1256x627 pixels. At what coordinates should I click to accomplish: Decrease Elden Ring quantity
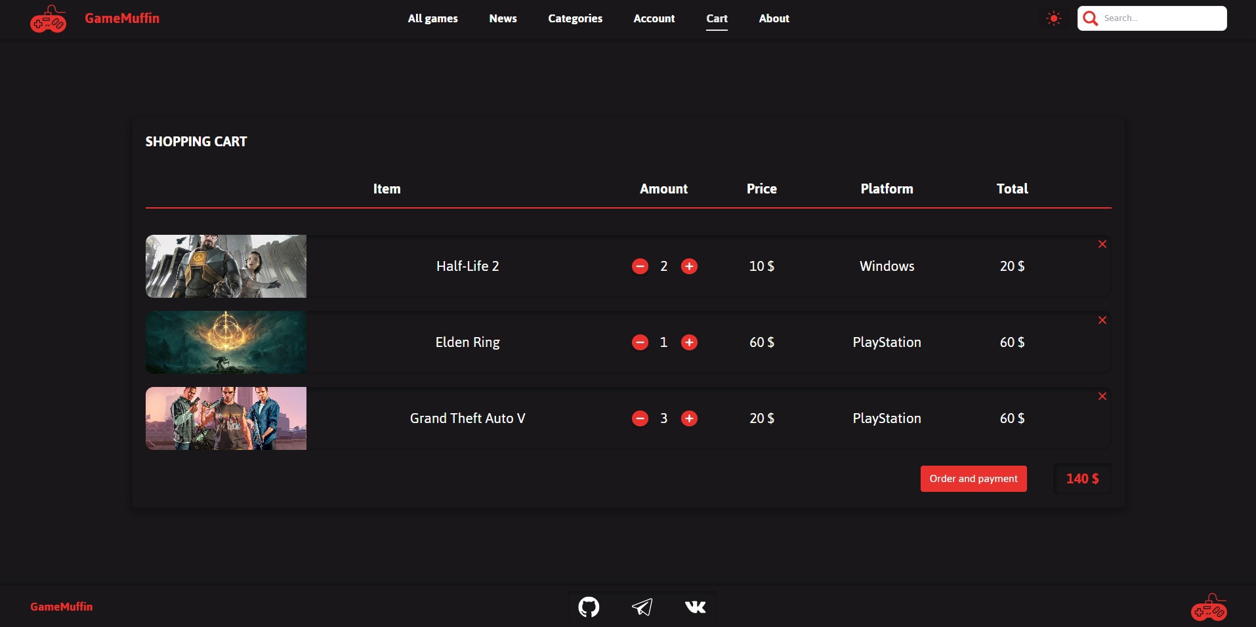pyautogui.click(x=640, y=342)
